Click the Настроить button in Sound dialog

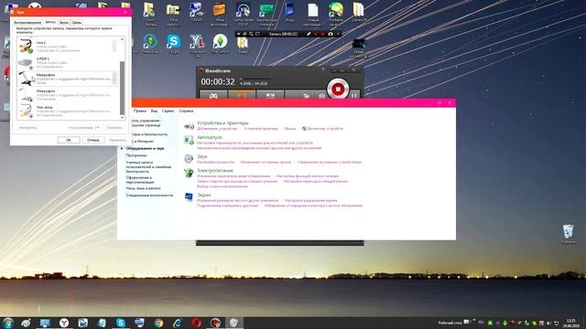[x=28, y=128]
